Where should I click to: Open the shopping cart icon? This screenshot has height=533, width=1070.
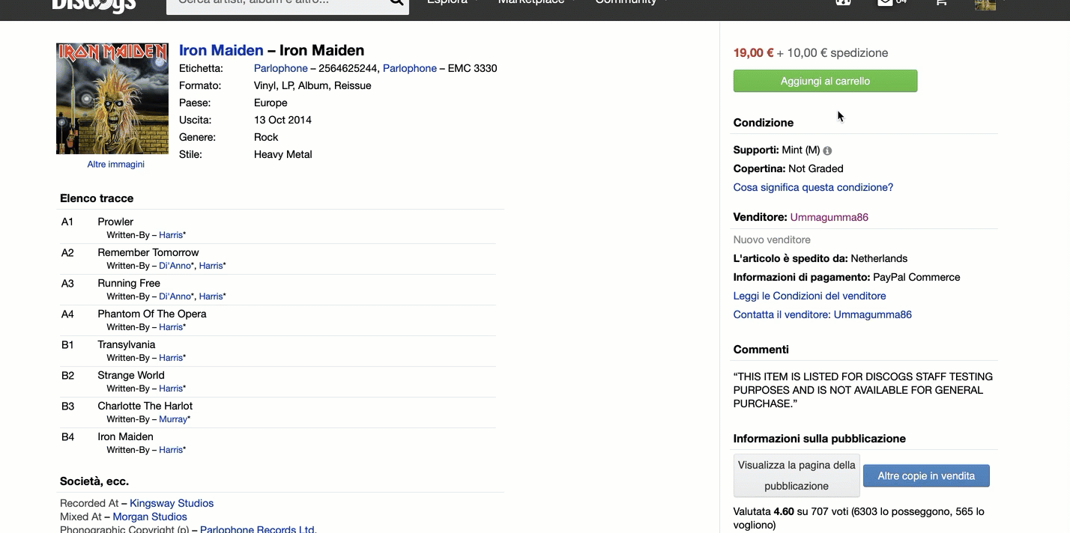[940, 3]
